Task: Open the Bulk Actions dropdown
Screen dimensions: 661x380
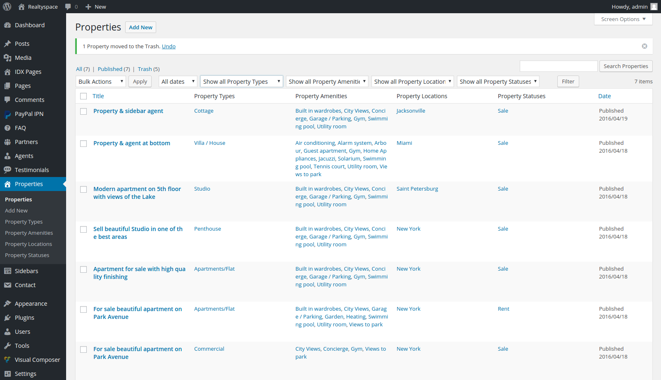Action: point(101,82)
